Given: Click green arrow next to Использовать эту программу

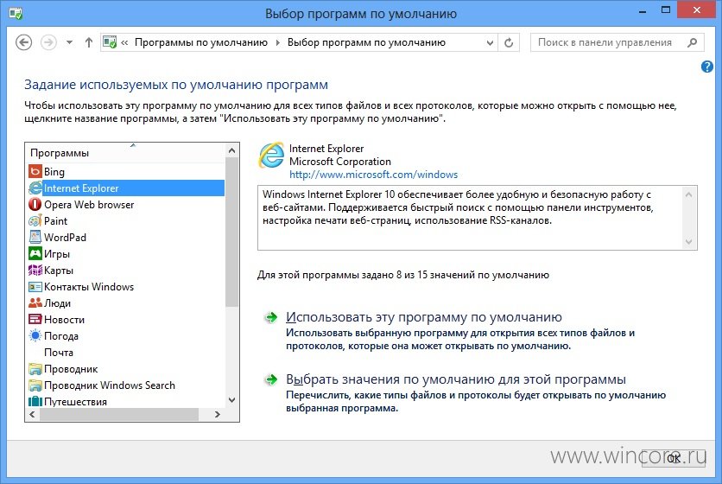Looking at the screenshot, I should (271, 317).
